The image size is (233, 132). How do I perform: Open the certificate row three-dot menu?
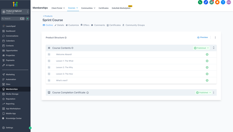coord(214,93)
